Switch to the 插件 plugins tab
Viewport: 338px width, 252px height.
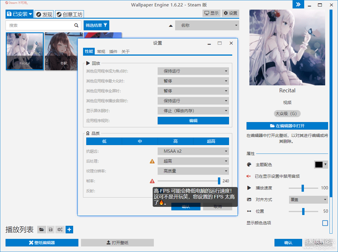tap(113, 52)
